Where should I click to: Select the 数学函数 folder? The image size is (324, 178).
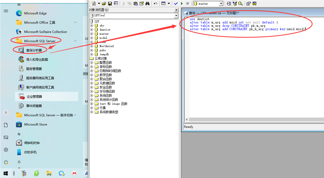point(106,75)
